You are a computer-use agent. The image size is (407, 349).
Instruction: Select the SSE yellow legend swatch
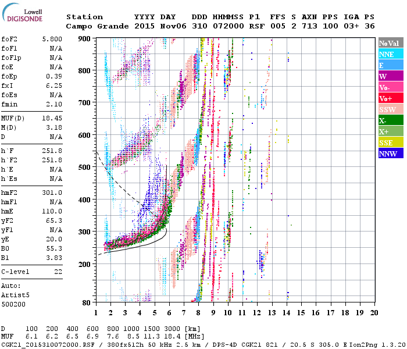pos(391,143)
